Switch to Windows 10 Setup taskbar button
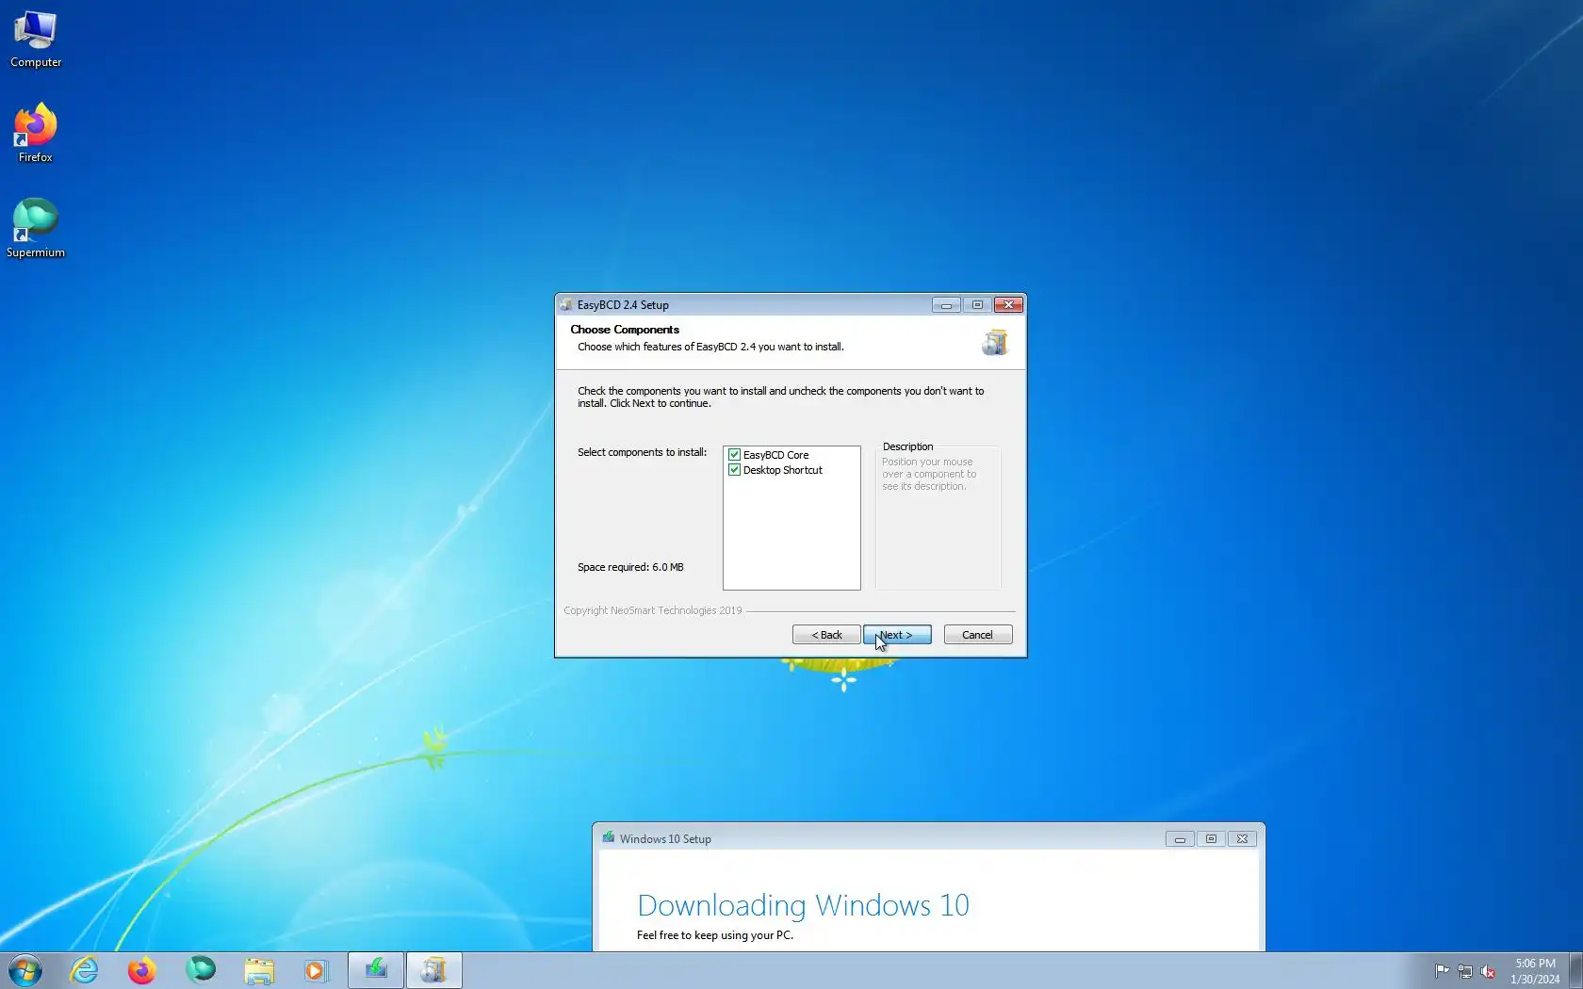 click(x=376, y=970)
